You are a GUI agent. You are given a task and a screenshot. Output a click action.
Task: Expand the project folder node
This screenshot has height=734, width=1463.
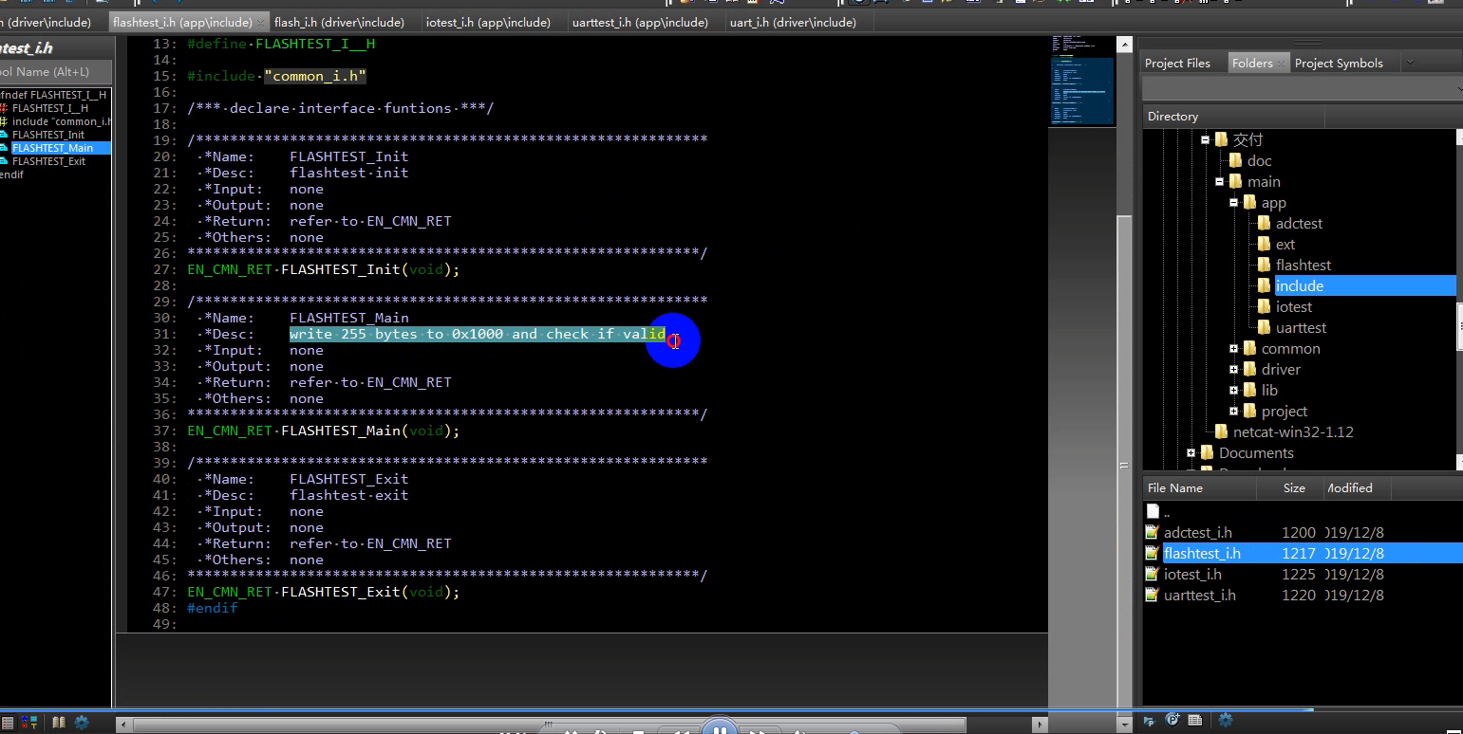[1234, 411]
